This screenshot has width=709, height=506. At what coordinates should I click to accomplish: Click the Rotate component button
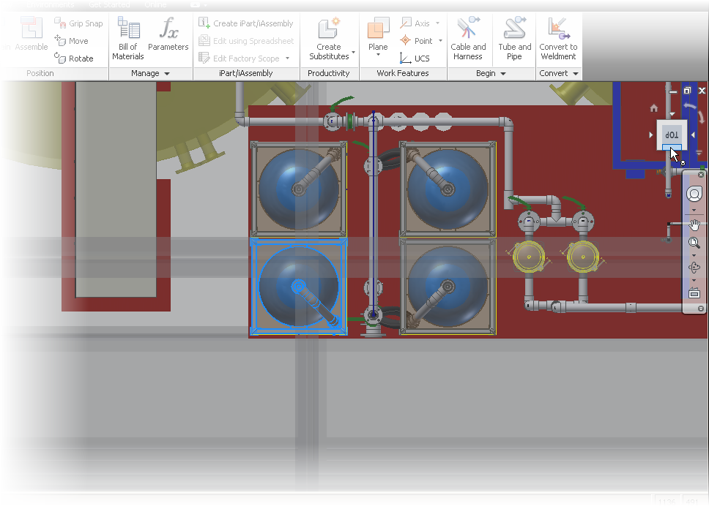(74, 58)
